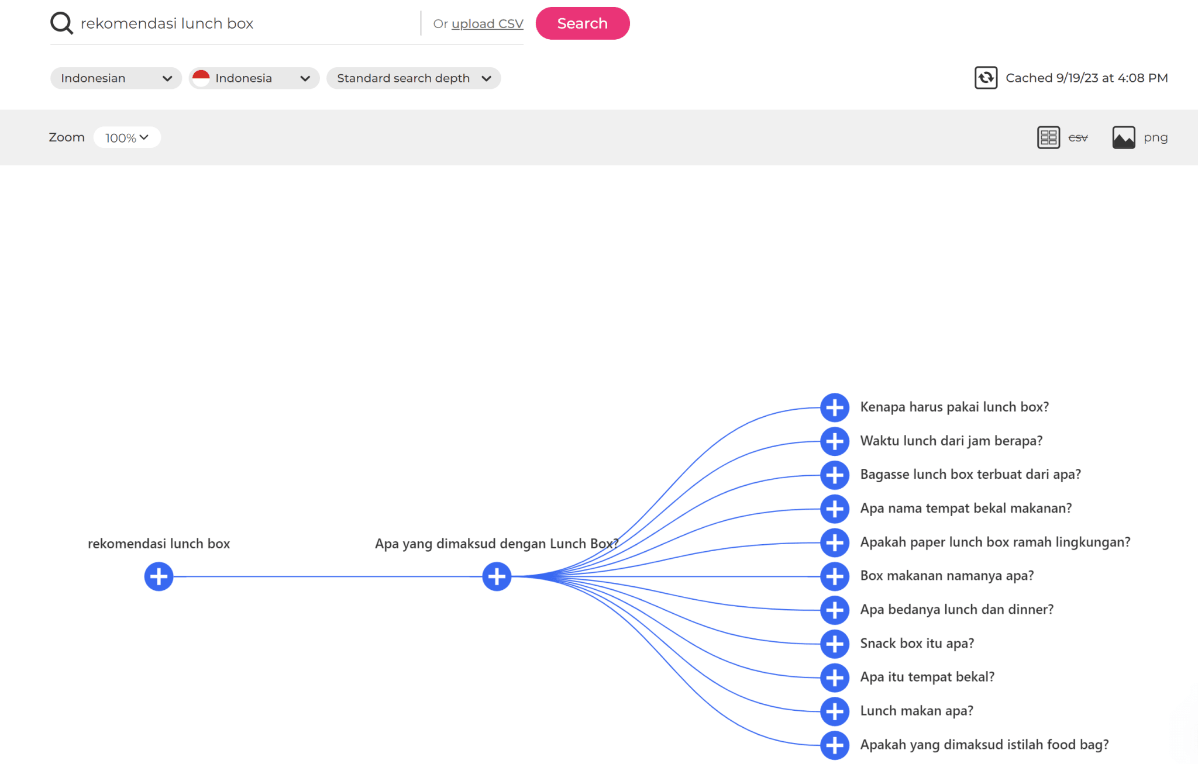Open the Standard search depth dropdown
1198x764 pixels.
coord(413,78)
